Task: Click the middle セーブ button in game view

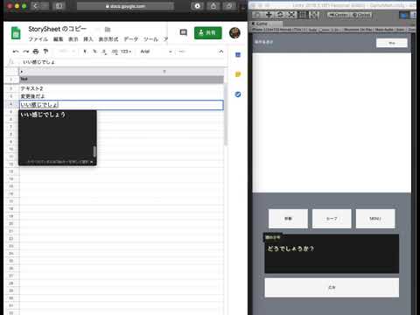Action: 332,219
